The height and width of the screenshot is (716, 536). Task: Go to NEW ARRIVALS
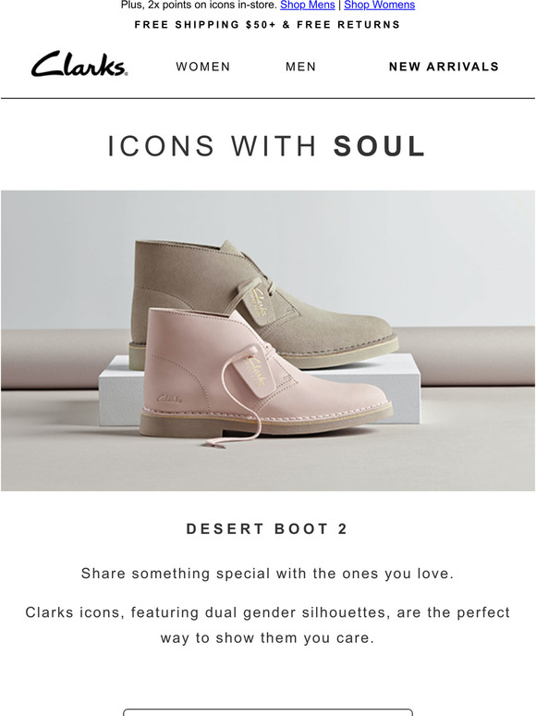tap(444, 67)
